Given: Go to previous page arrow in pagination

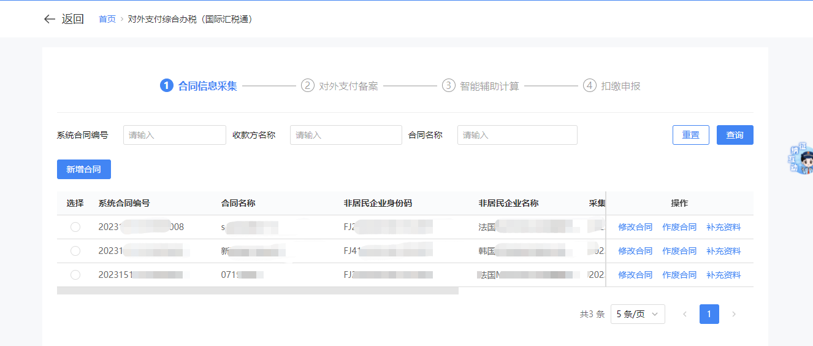Looking at the screenshot, I should pyautogui.click(x=685, y=314).
